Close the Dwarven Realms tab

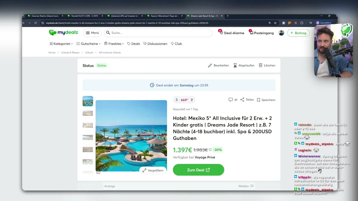coord(62,16)
